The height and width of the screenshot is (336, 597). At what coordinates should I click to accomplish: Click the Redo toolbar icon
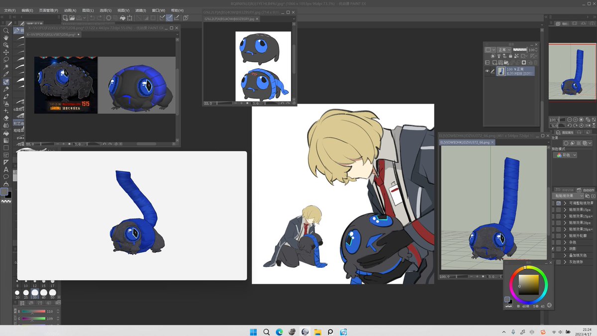pyautogui.click(x=99, y=18)
